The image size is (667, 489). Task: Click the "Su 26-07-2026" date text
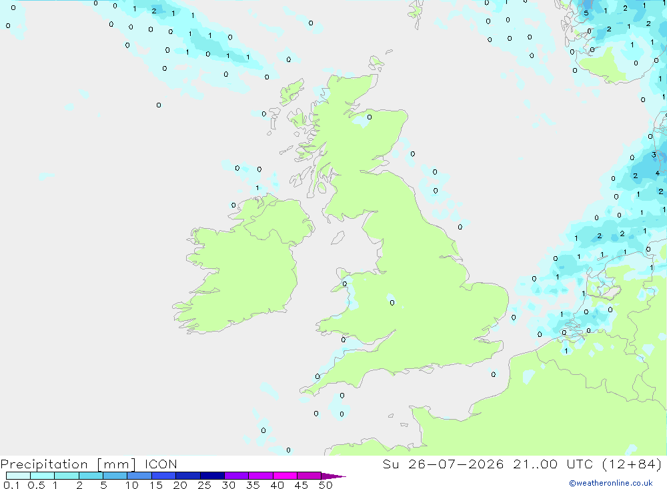(x=443, y=464)
